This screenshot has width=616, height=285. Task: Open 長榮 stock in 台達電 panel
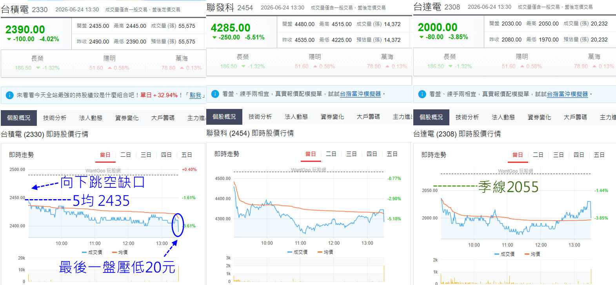(450, 57)
